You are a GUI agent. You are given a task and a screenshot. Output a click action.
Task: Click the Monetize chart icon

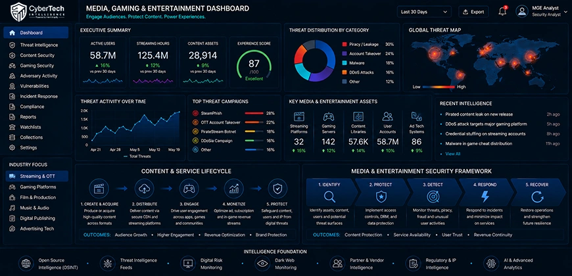234,189
